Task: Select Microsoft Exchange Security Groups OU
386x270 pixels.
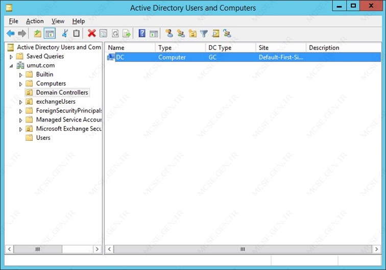Action: [69, 129]
